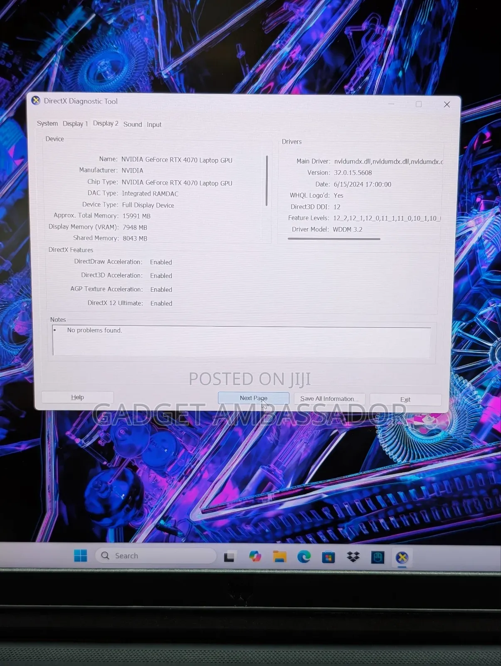The image size is (501, 666).
Task: Open Task View from the taskbar
Action: (x=230, y=557)
